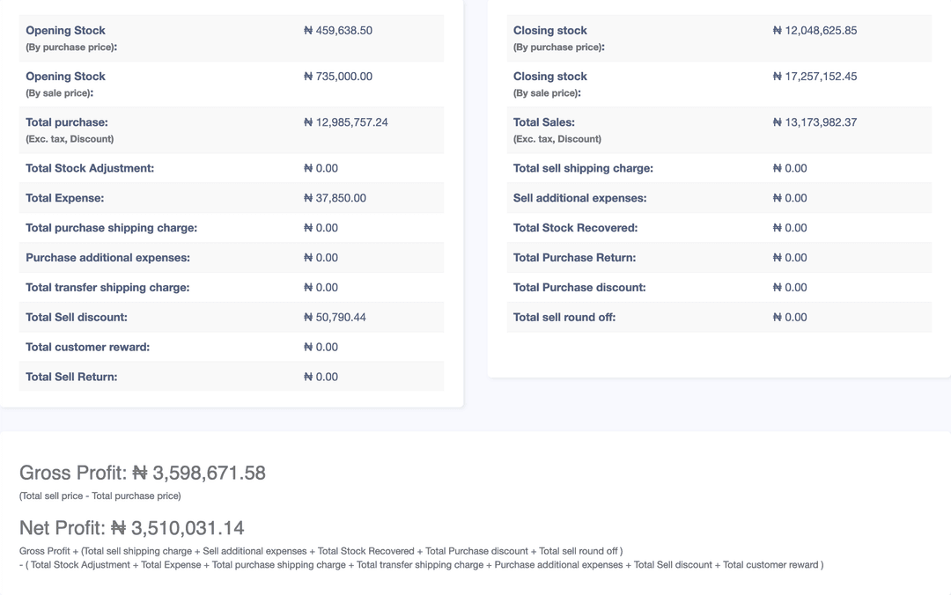Image resolution: width=951 pixels, height=595 pixels.
Task: Select the Total Stock Adjustment row label
Action: 90,169
